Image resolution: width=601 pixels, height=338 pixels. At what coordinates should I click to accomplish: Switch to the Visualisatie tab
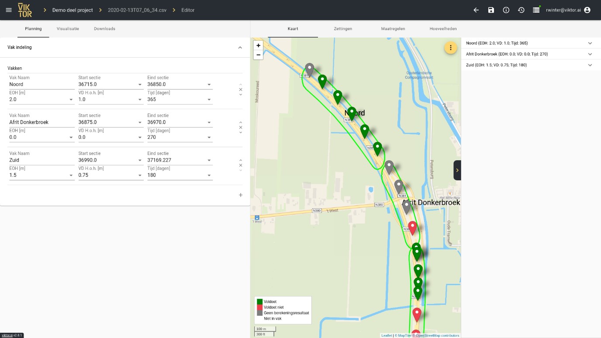[x=68, y=29]
